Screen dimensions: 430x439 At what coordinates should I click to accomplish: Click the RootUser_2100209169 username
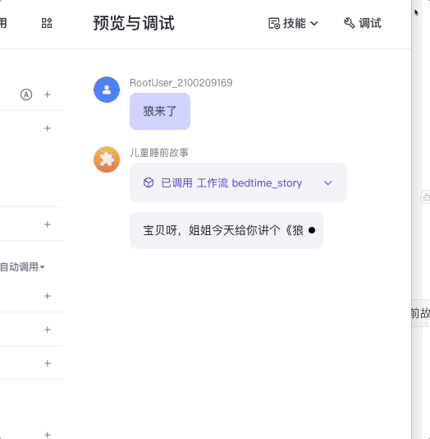pos(181,83)
